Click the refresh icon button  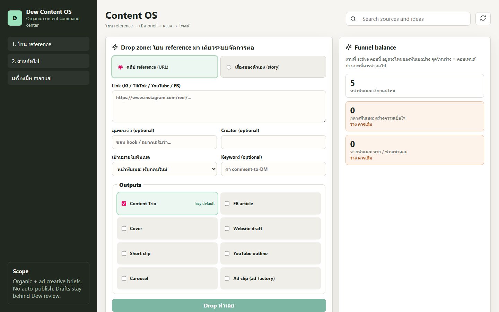pos(483,19)
